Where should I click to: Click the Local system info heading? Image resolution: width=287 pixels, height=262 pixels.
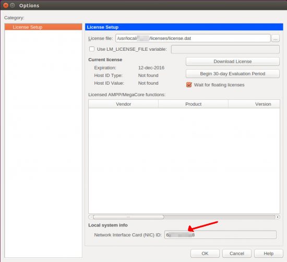108,225
